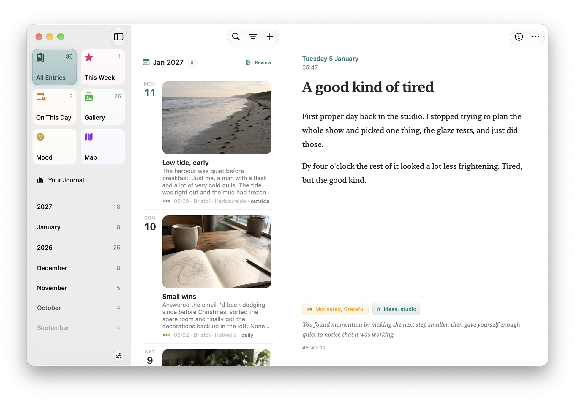Click the Tuesday 5 January date header
Image resolution: width=575 pixels, height=416 pixels.
pyautogui.click(x=330, y=59)
